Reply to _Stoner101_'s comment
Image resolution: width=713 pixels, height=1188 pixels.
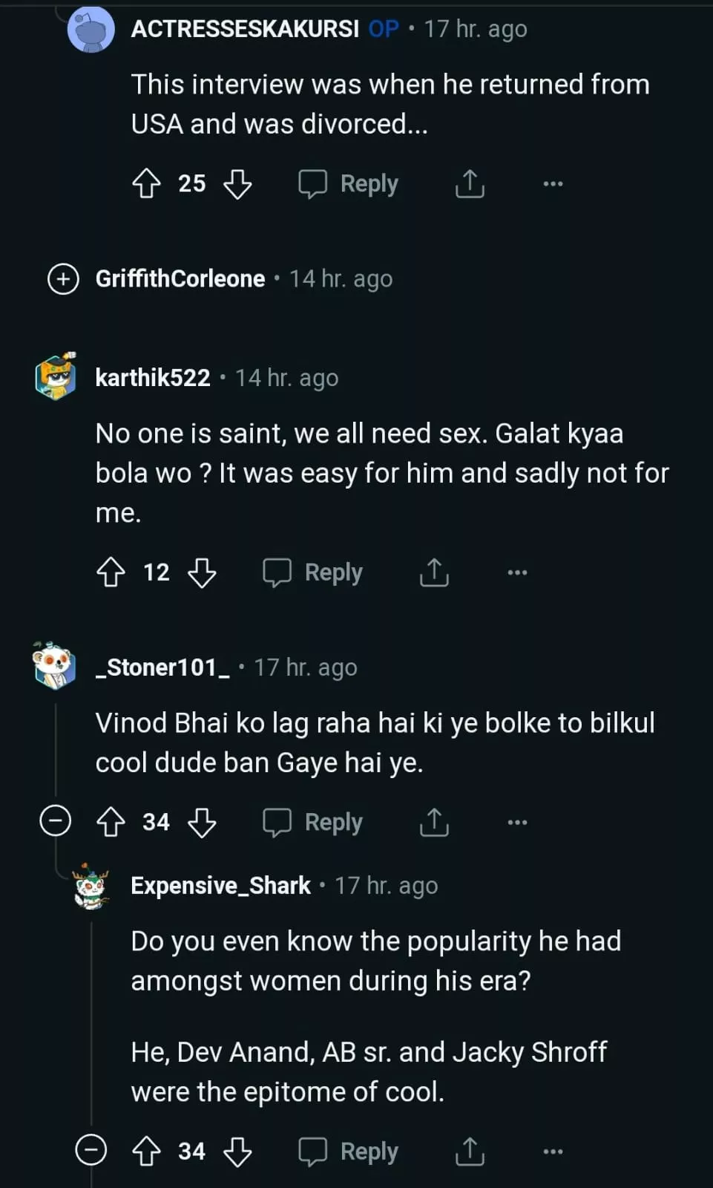[313, 822]
